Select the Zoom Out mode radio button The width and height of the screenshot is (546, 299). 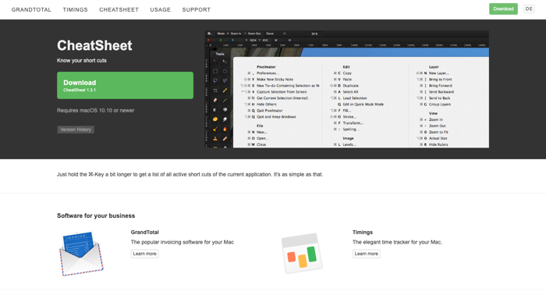(245, 34)
